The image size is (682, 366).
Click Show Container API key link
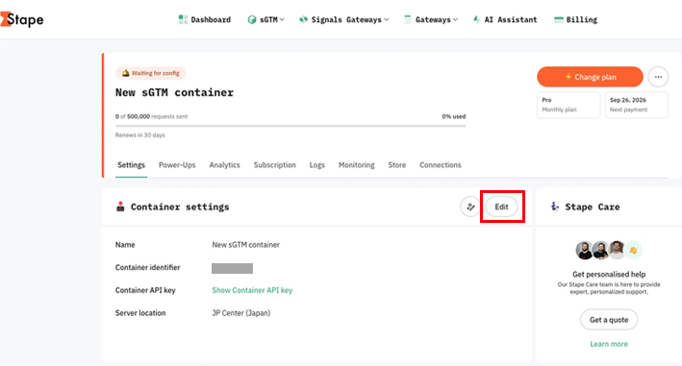tap(252, 290)
